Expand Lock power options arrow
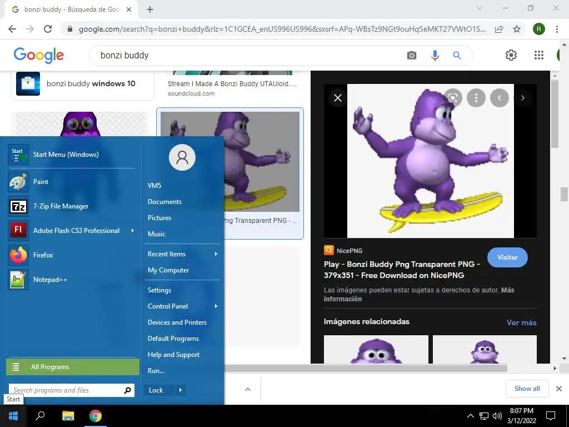Screen dimensions: 569x427 tap(181, 390)
